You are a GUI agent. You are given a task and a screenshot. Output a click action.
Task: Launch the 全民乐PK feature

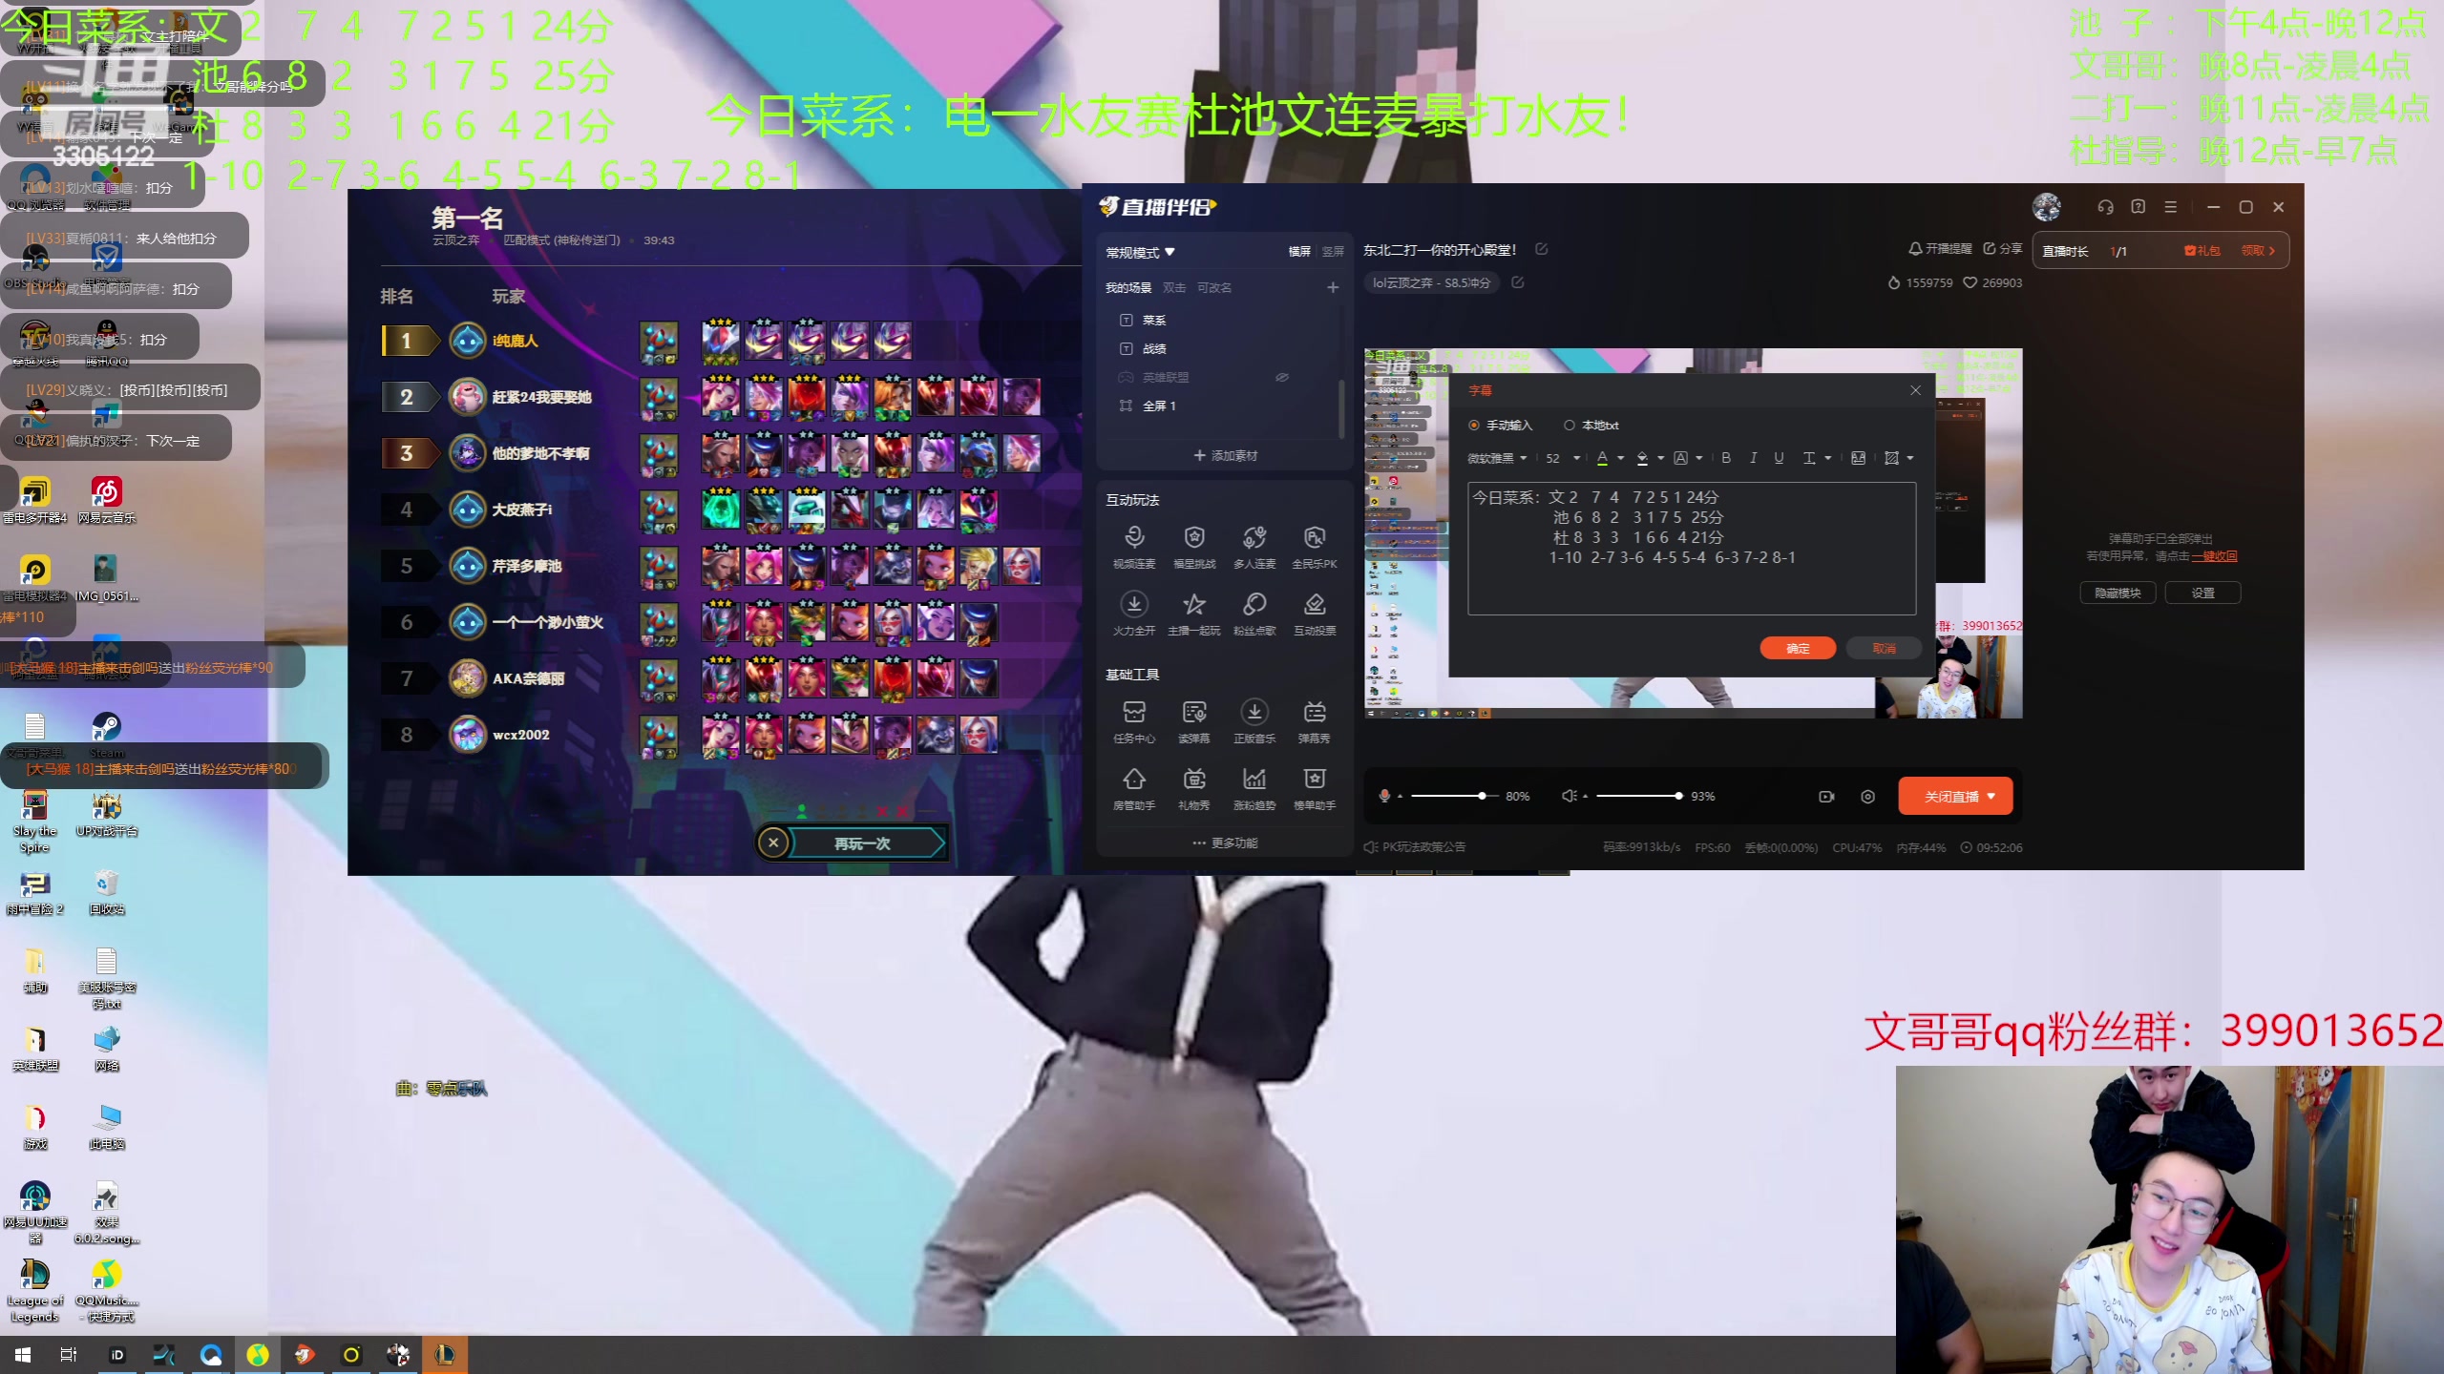click(1315, 547)
